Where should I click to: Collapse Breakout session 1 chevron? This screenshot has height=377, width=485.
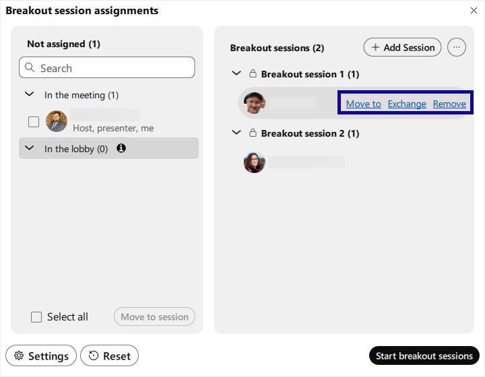236,73
